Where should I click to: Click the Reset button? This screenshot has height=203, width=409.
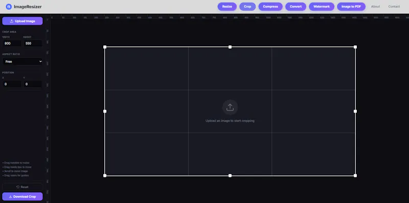22,187
